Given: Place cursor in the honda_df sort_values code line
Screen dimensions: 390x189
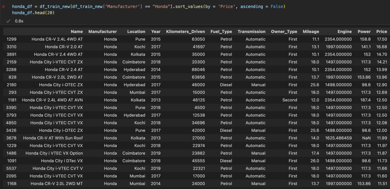Looking at the screenshot, I should (148, 6).
